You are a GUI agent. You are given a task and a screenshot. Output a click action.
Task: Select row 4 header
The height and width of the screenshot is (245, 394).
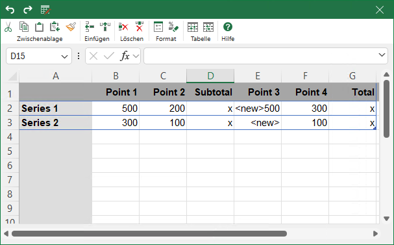pos(10,137)
